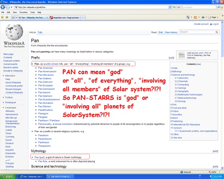Click the Add to Favorites star icon

(x=7, y=17)
